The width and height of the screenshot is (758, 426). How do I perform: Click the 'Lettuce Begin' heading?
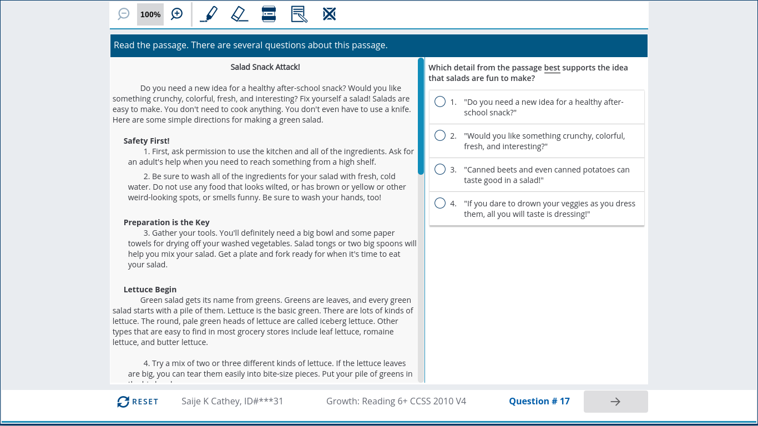150,290
